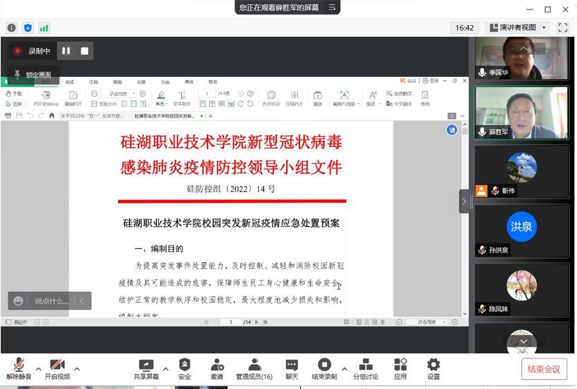Screen dimensions: 577x389
Task: Pause the recording in 录制中 bar
Action: coord(67,51)
